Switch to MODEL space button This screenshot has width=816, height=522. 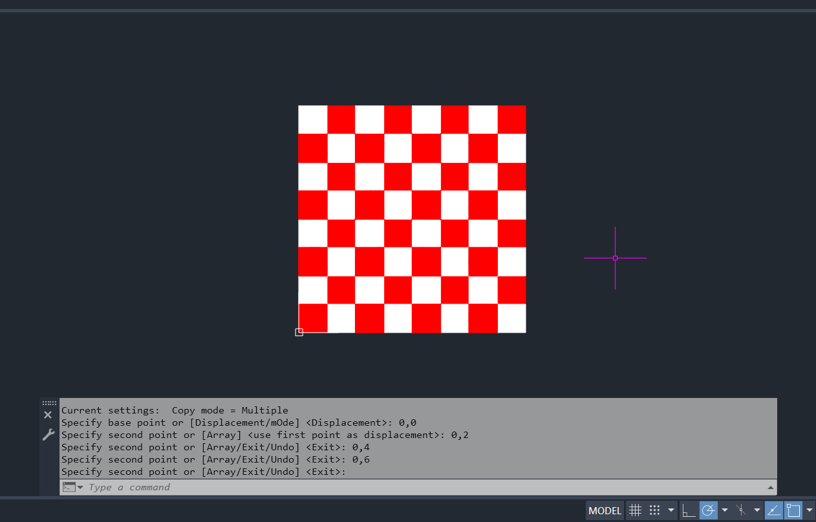605,510
